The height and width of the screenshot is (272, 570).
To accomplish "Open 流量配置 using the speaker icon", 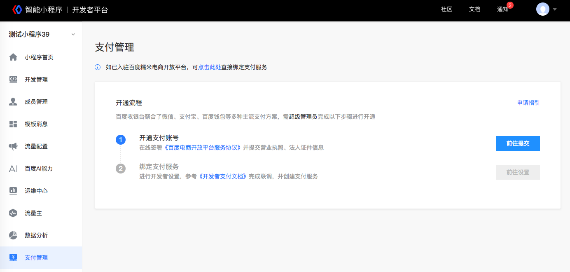I will 13,146.
